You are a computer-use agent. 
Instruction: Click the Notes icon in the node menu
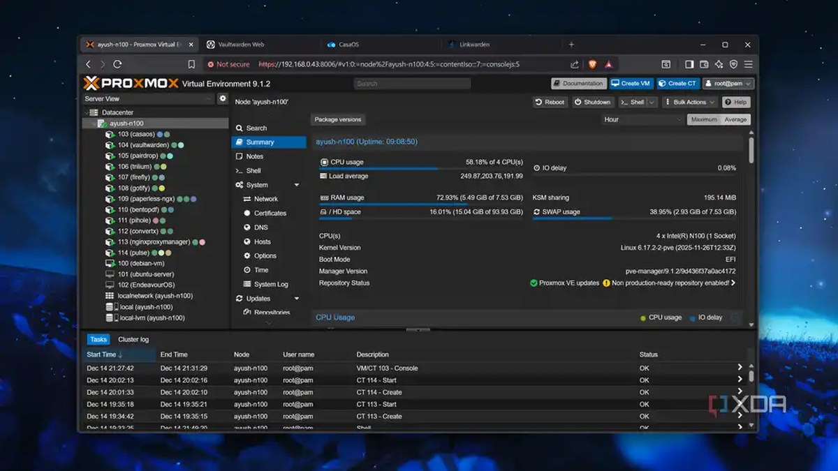pos(239,156)
